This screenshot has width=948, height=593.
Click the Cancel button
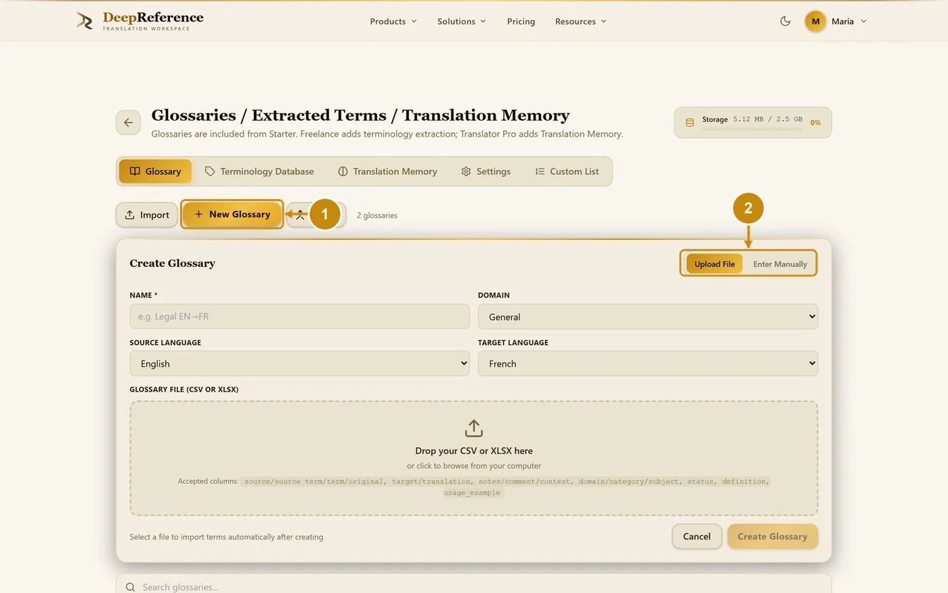tap(697, 536)
